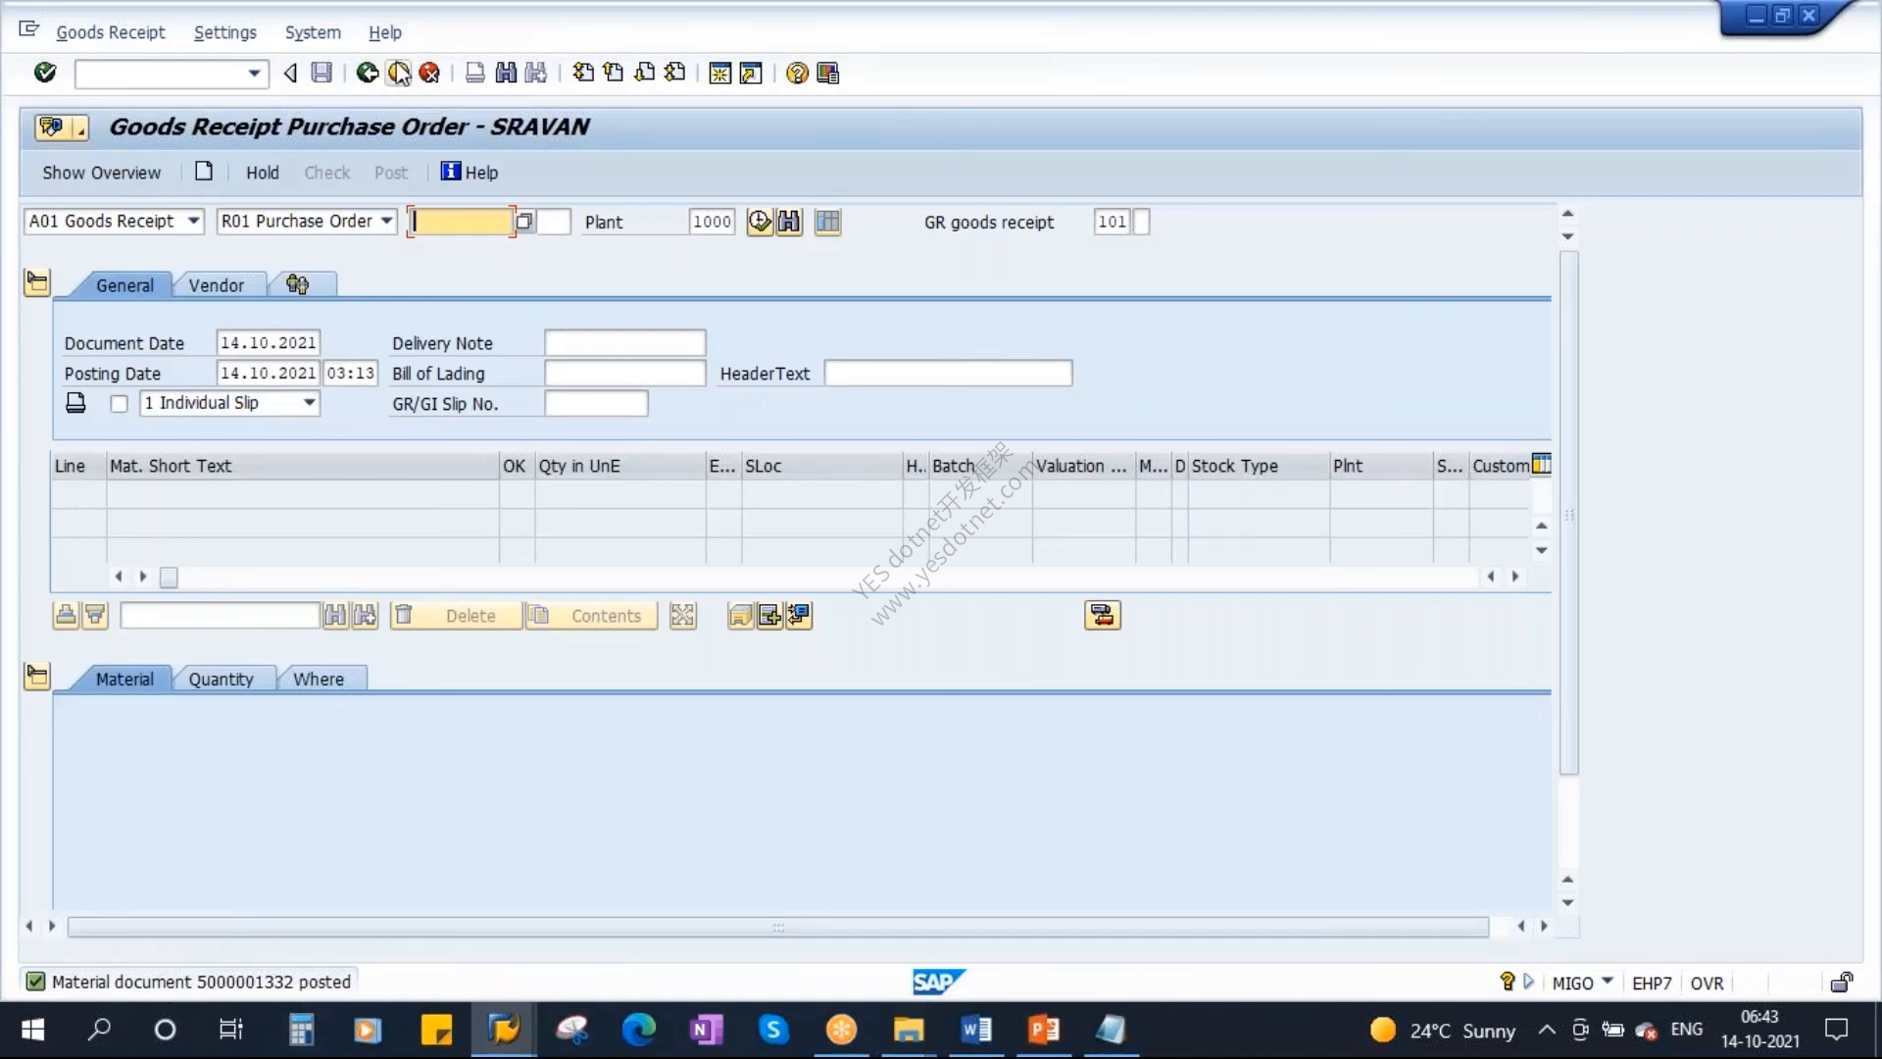Viewport: 1882px width, 1059px height.
Task: Click the yellow question mark Help icon
Action: (797, 74)
